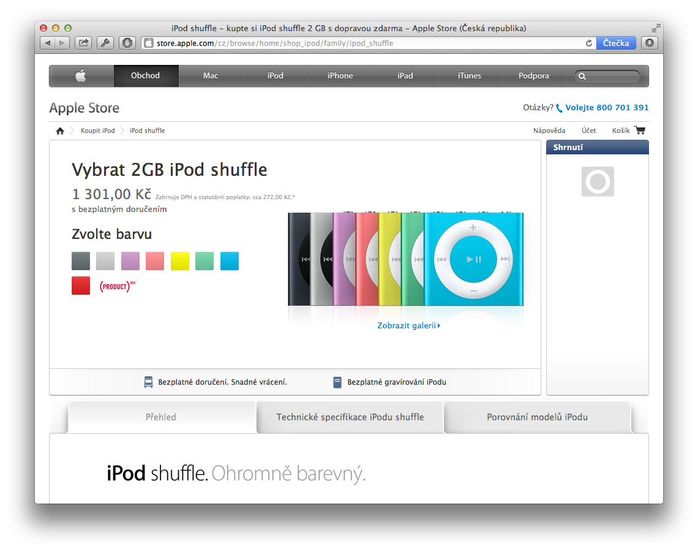Select the blue color swatch
Image resolution: width=698 pixels, height=552 pixels.
click(230, 261)
